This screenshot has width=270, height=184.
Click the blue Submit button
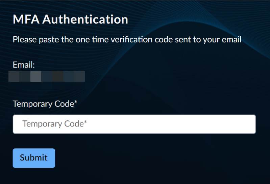[34, 158]
